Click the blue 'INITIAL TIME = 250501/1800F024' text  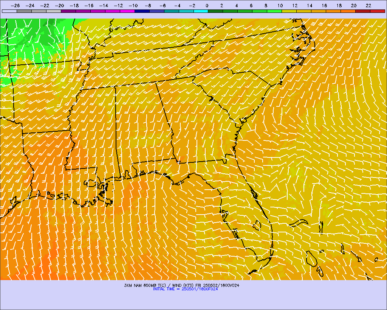pyautogui.click(x=185, y=289)
